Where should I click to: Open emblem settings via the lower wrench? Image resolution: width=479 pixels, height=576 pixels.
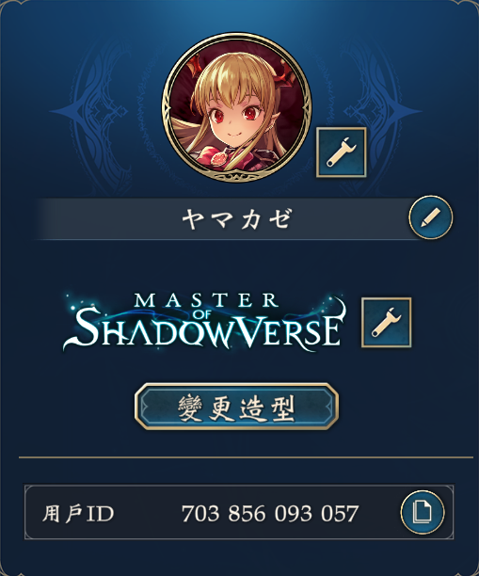(387, 322)
